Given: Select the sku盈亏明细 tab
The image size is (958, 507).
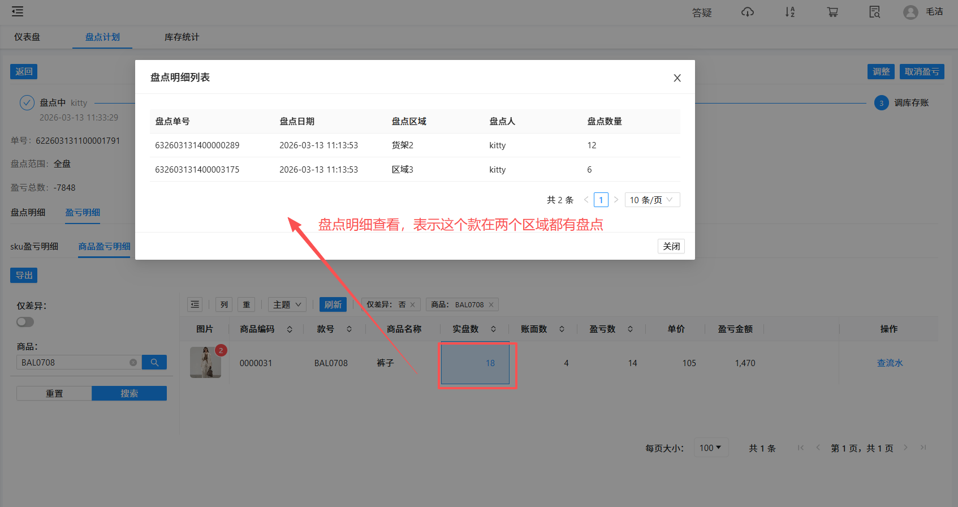Looking at the screenshot, I should click(x=34, y=247).
